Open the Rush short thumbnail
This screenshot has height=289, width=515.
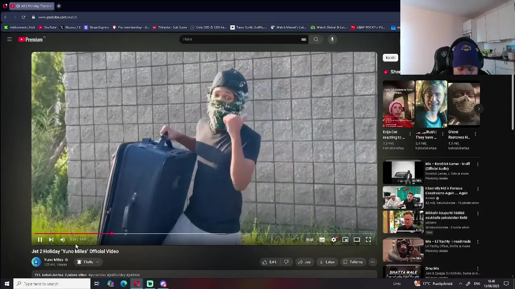pyautogui.click(x=431, y=104)
